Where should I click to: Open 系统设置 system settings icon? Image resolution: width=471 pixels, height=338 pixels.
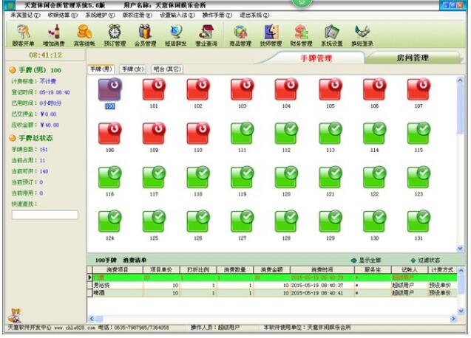[332, 35]
